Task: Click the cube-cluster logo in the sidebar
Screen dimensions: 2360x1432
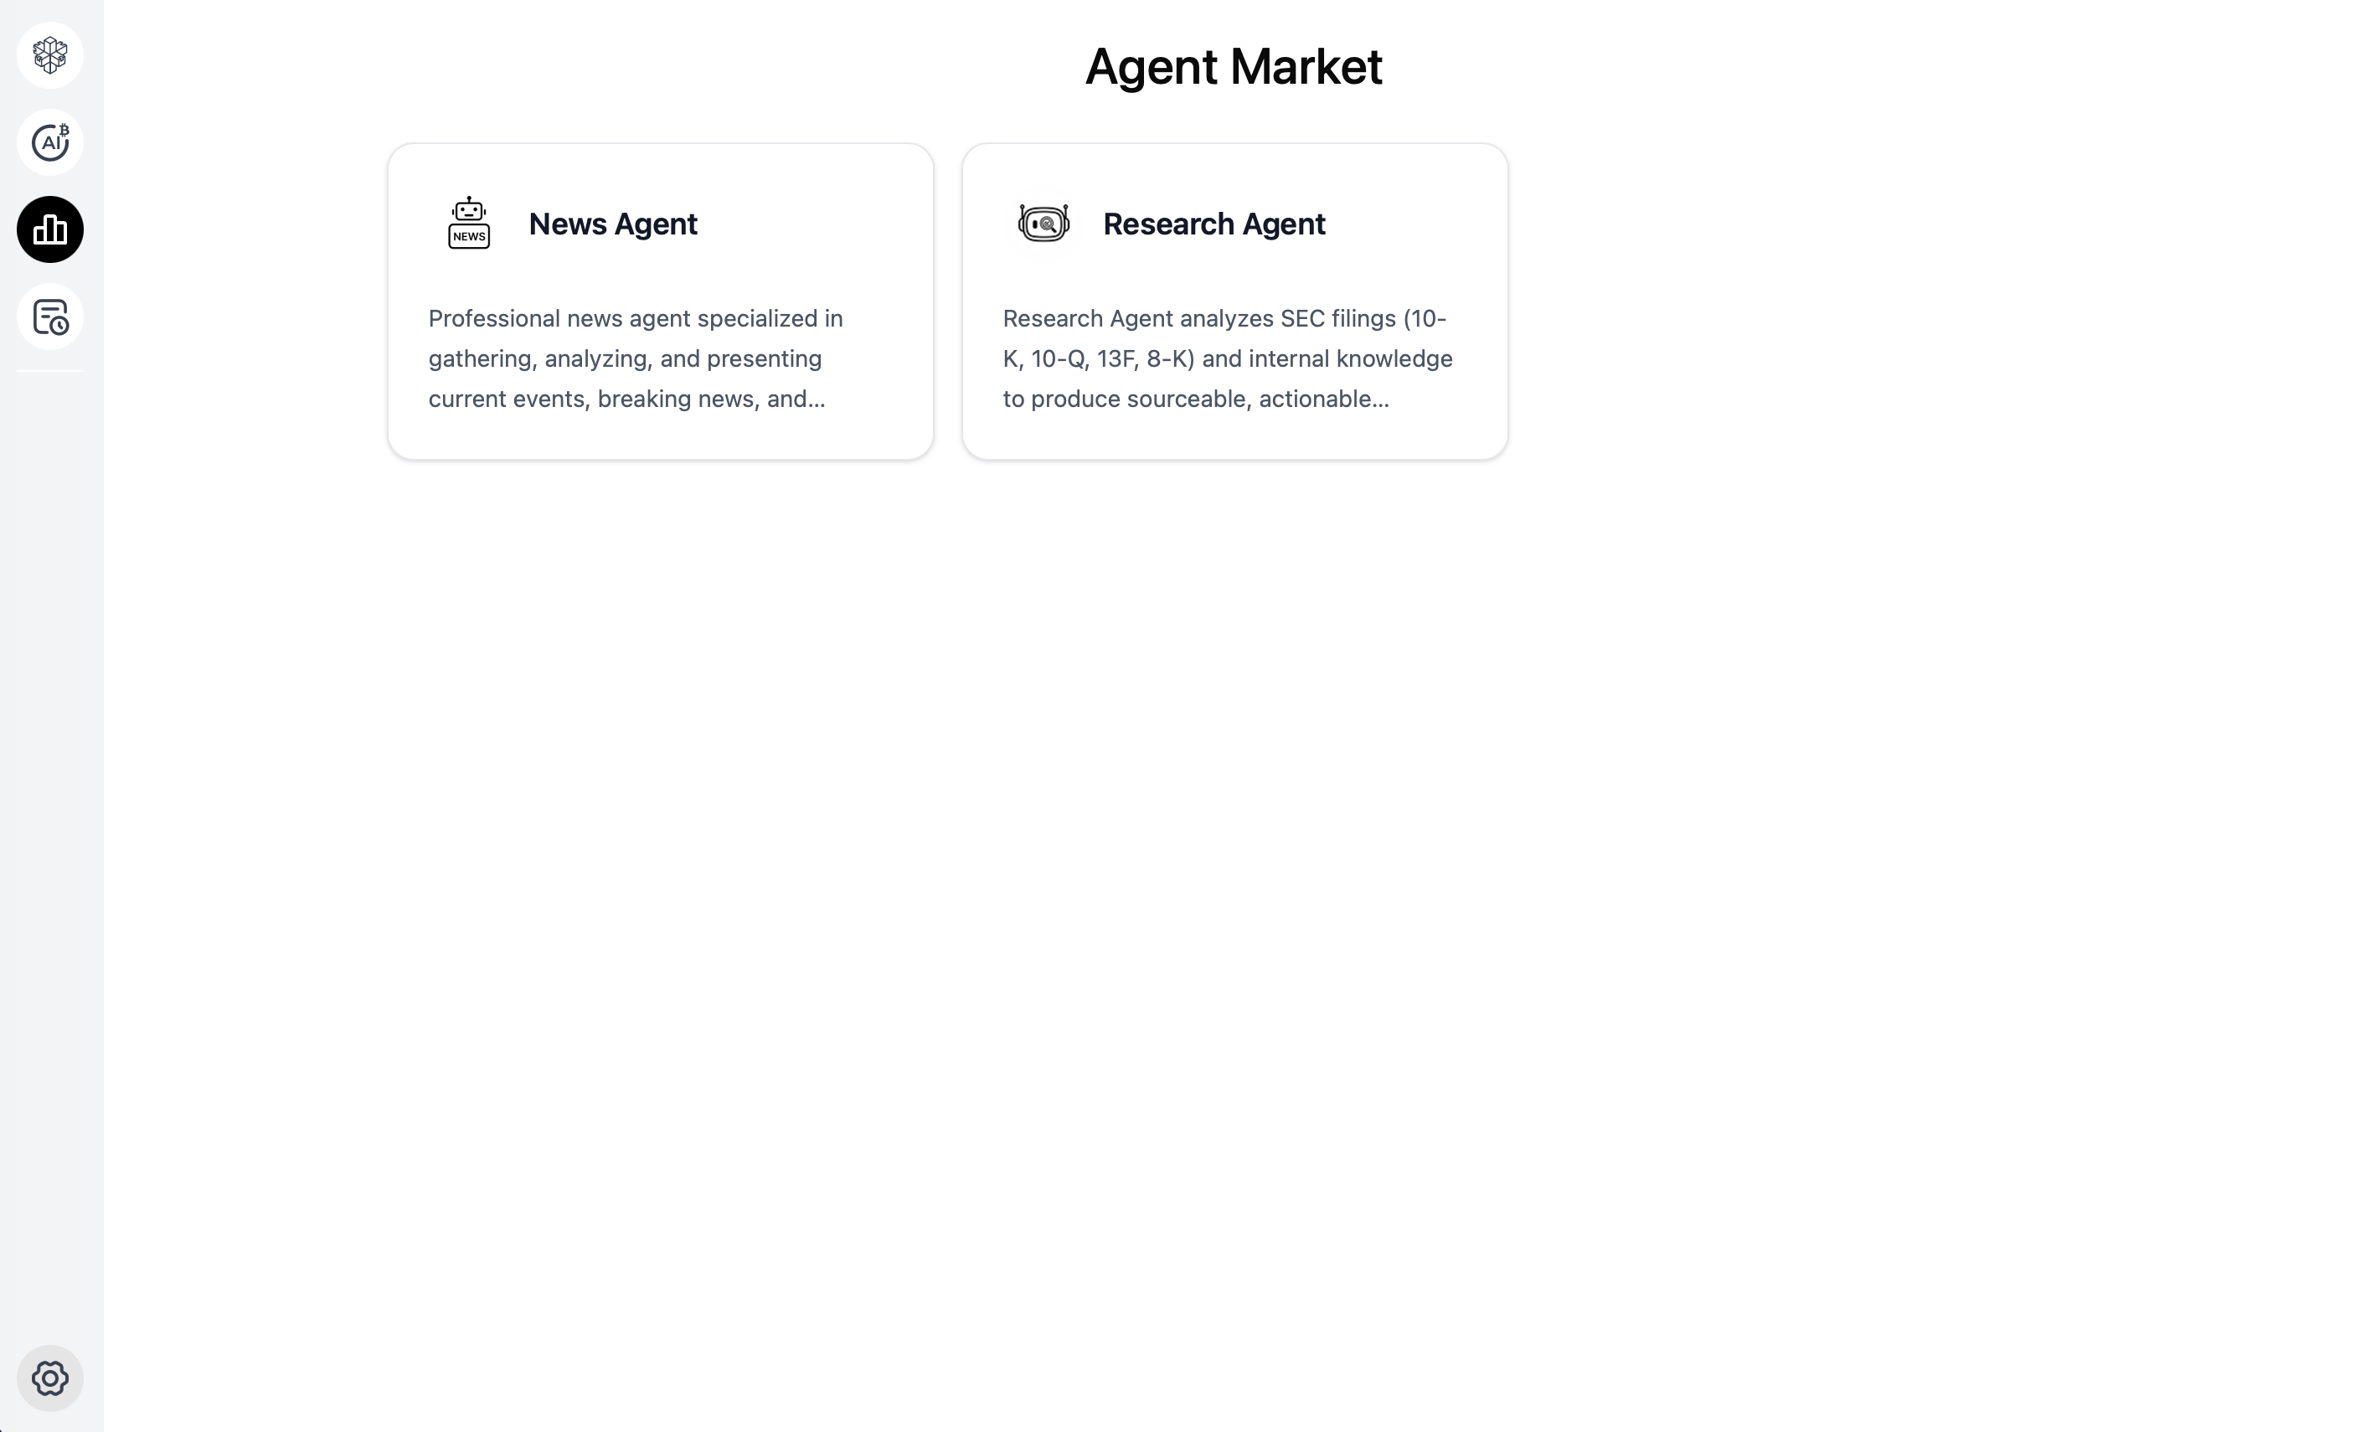Action: click(x=49, y=55)
